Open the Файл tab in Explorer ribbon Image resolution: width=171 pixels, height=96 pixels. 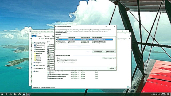(x=34, y=36)
